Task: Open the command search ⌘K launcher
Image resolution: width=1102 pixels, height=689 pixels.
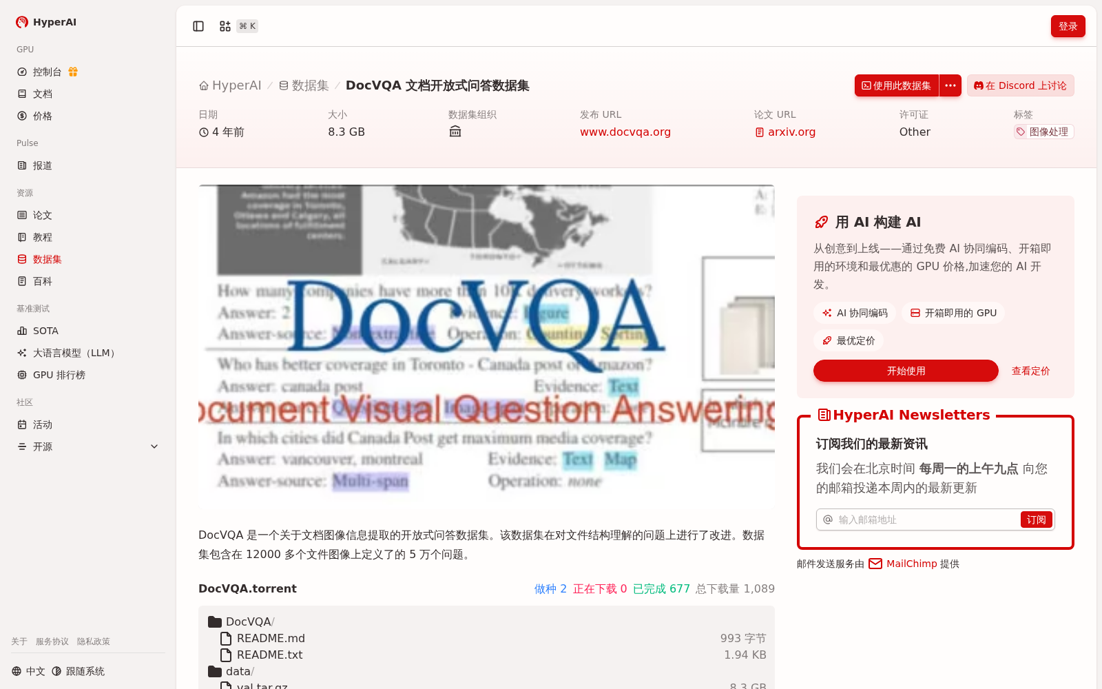Action: pos(238,26)
